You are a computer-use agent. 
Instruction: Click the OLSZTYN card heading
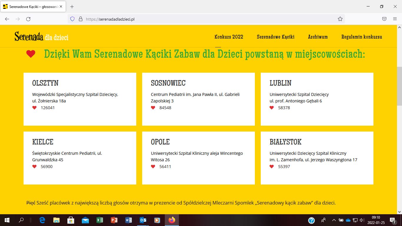45,83
